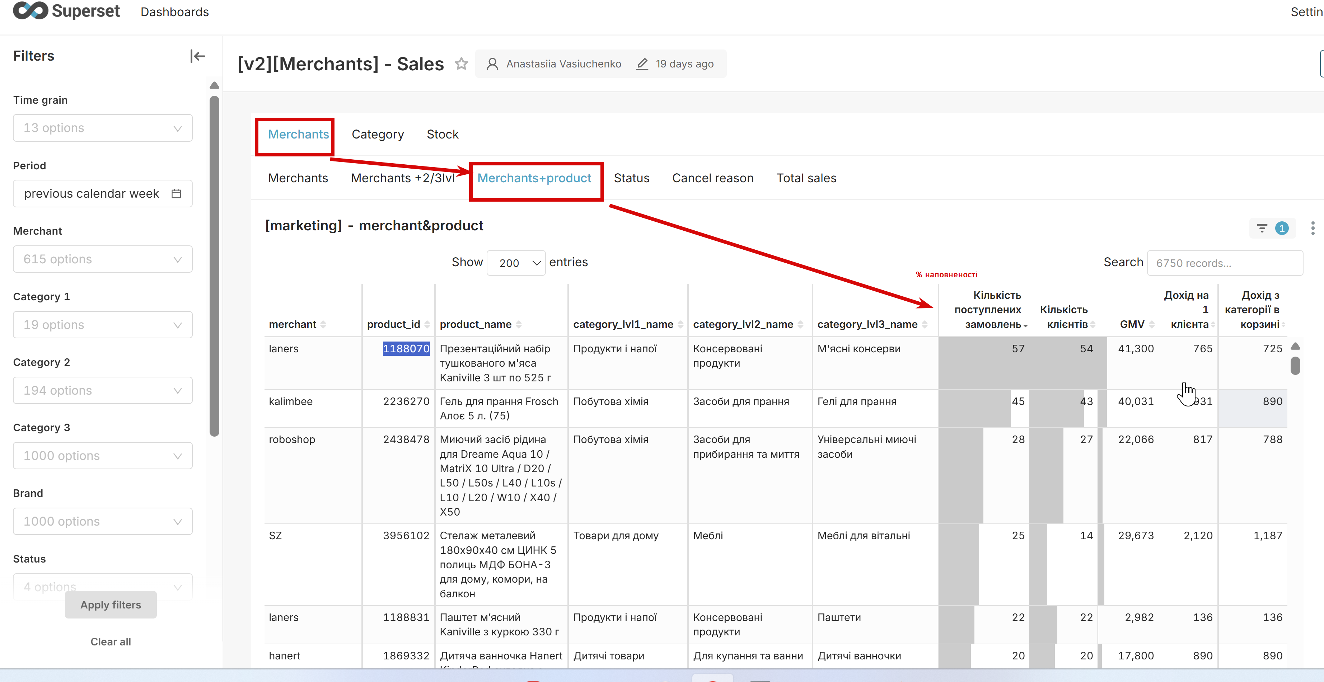Collapse the Filters sidebar
The height and width of the screenshot is (682, 1324).
point(197,56)
